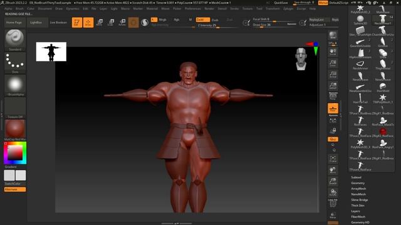Open the Dots stroke selector

point(15,62)
